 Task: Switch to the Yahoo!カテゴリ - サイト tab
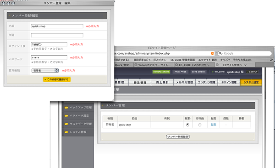[x=154, y=65]
